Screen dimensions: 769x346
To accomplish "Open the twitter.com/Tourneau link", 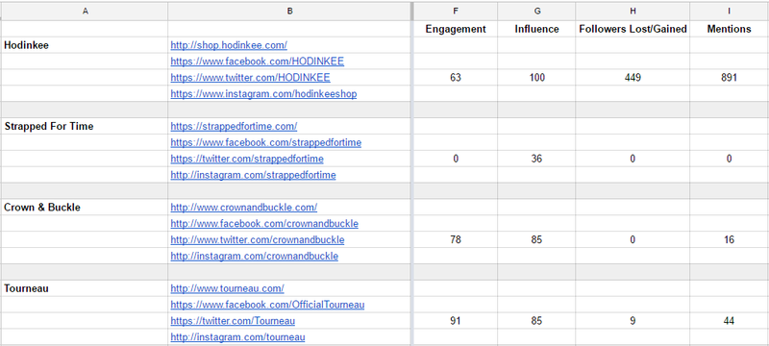I will [x=233, y=321].
